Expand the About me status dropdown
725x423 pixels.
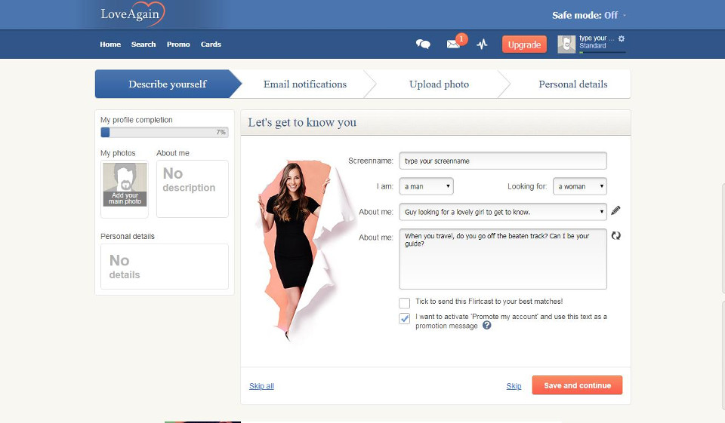point(502,212)
